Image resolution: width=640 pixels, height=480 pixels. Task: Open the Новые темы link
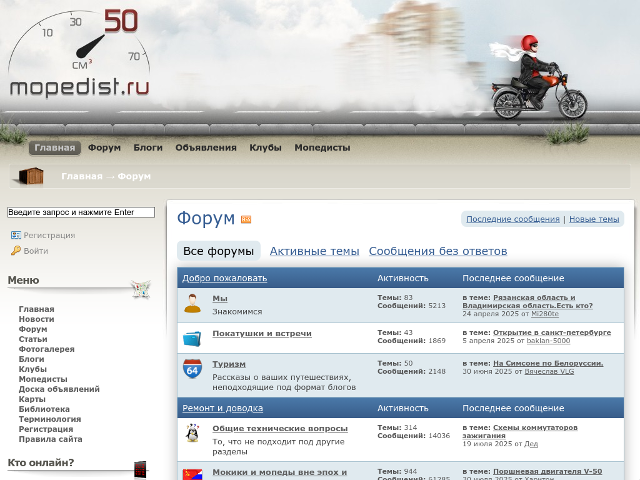(594, 219)
